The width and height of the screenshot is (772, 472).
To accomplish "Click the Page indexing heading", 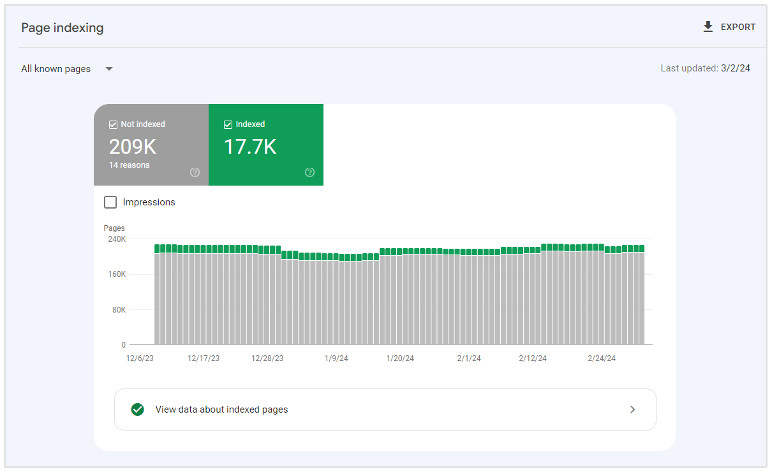I will (x=63, y=28).
